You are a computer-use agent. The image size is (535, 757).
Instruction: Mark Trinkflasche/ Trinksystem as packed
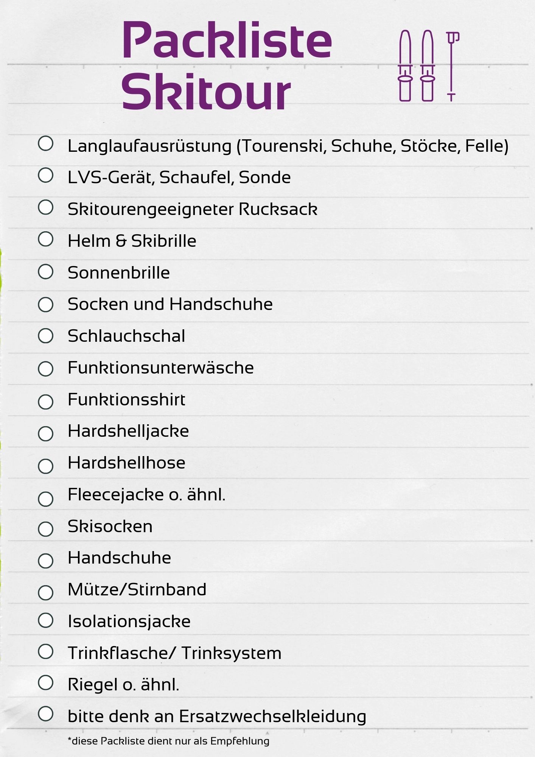46,651
